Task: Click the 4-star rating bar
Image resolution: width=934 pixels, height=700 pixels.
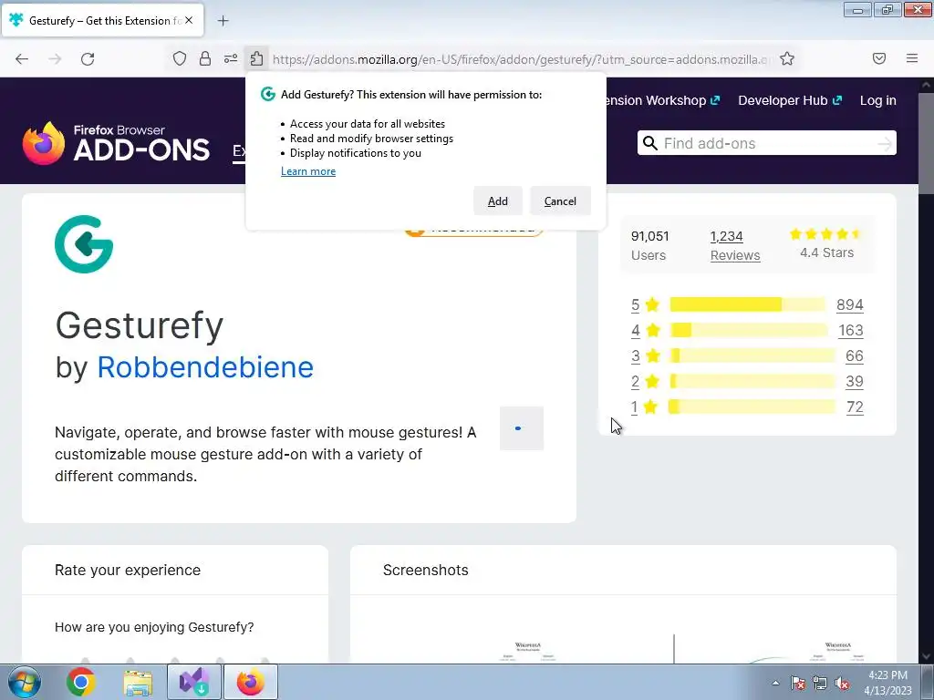Action: (x=749, y=330)
